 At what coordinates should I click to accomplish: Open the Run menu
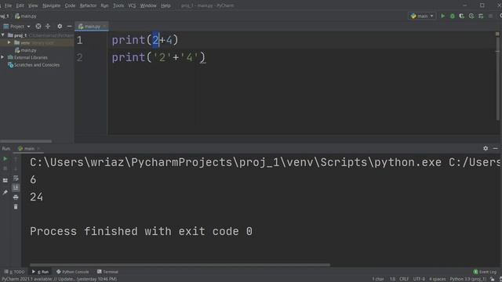(x=104, y=5)
